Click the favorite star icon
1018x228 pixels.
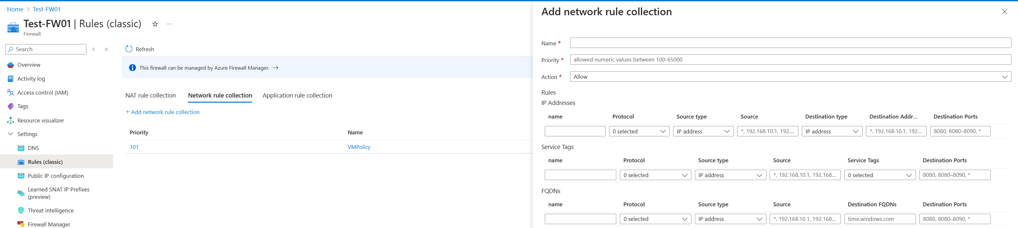tap(155, 24)
